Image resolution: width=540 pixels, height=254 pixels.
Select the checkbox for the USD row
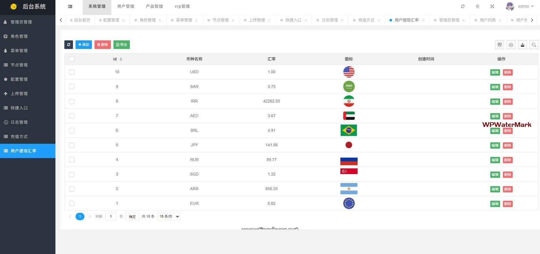pos(72,72)
